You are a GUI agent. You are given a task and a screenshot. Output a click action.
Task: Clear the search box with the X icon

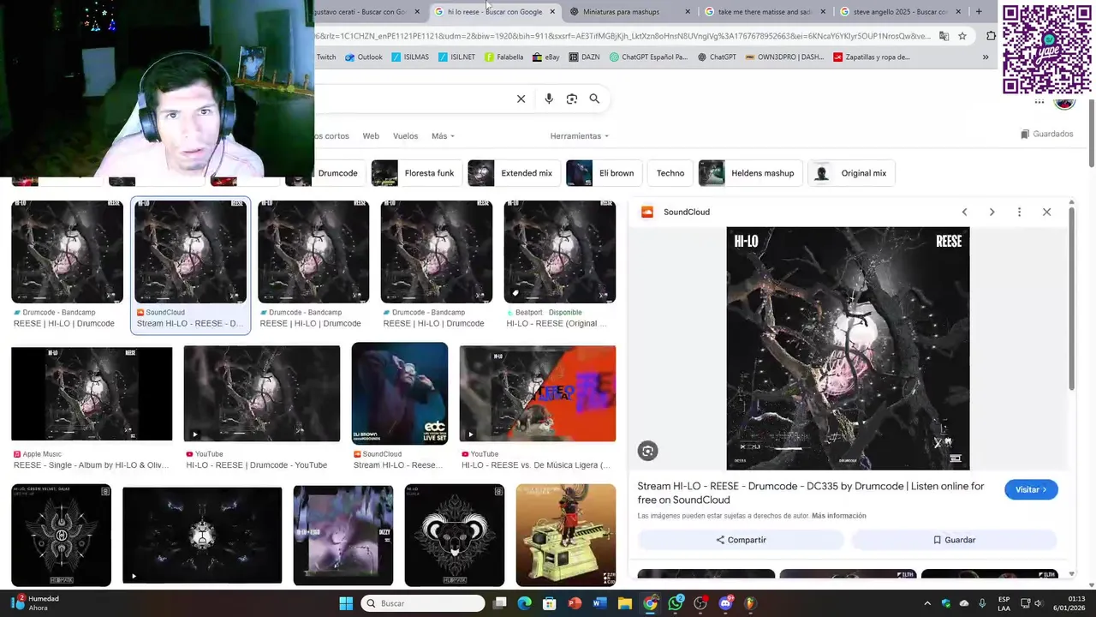[x=521, y=99]
